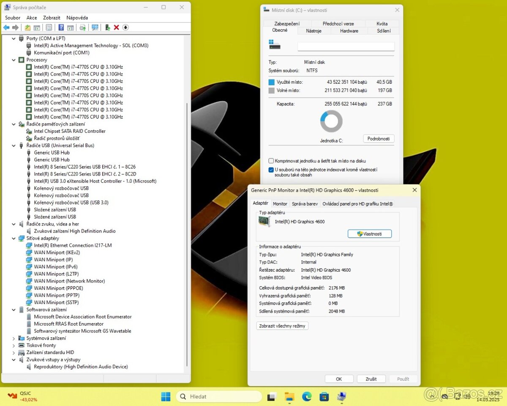Click the Properties toolbar icon
The height and width of the screenshot is (406, 507).
click(49, 27)
